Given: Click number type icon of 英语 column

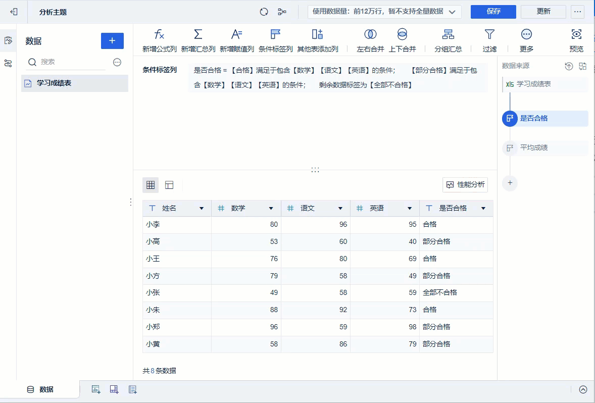Looking at the screenshot, I should pos(360,208).
